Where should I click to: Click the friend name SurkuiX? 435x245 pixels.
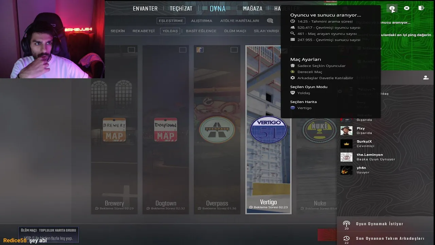point(364,142)
